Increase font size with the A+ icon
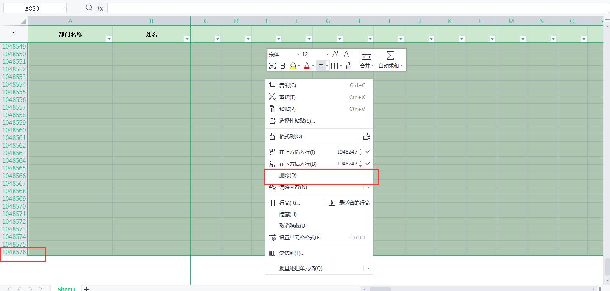 click(x=335, y=54)
